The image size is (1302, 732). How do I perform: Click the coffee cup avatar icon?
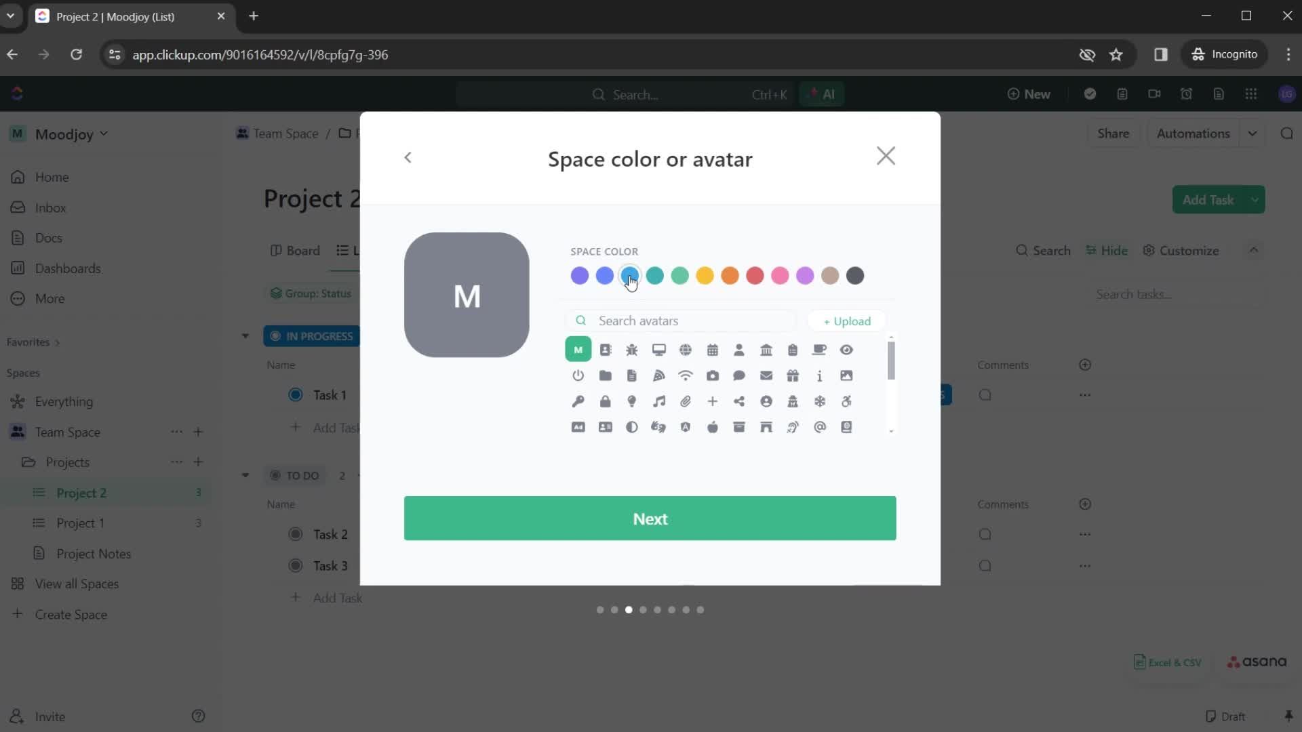[x=820, y=348]
